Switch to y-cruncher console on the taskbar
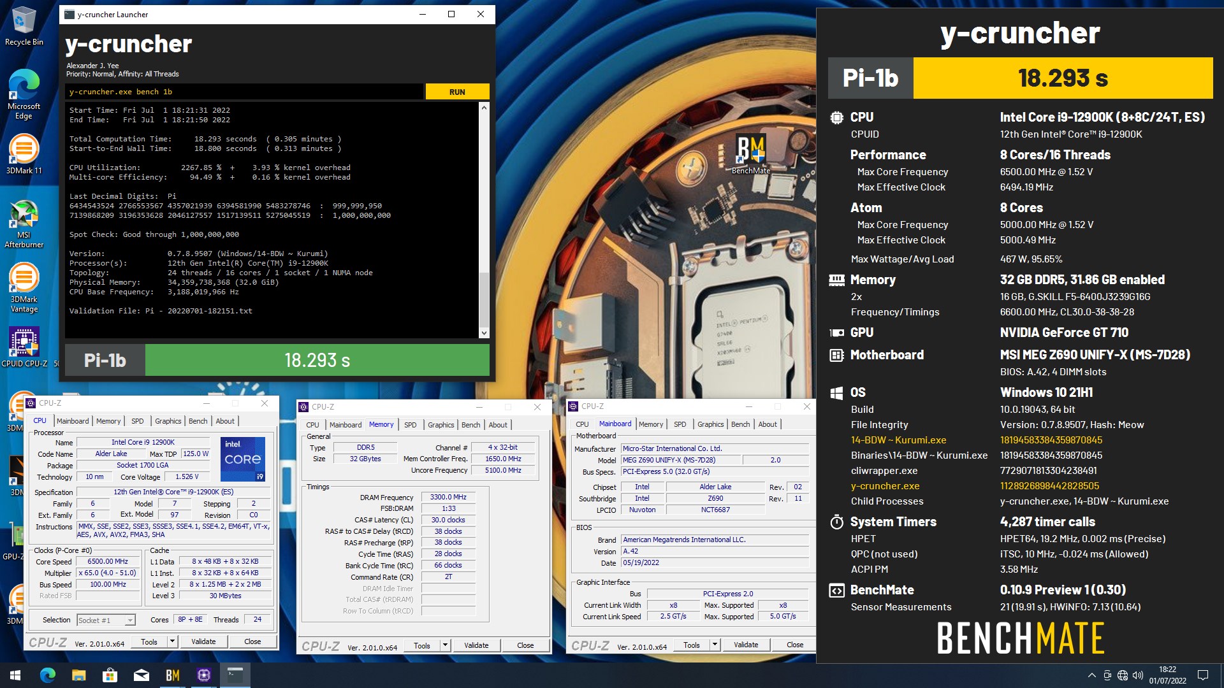The image size is (1224, 688). (x=235, y=675)
